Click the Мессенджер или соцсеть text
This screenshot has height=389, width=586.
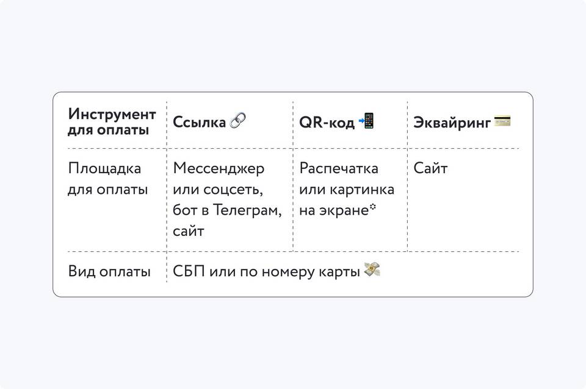(219, 179)
